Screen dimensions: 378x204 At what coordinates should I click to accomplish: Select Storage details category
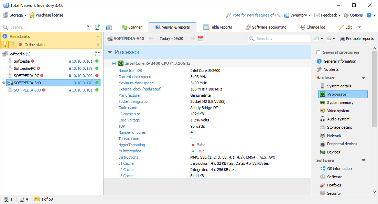pyautogui.click(x=336, y=127)
